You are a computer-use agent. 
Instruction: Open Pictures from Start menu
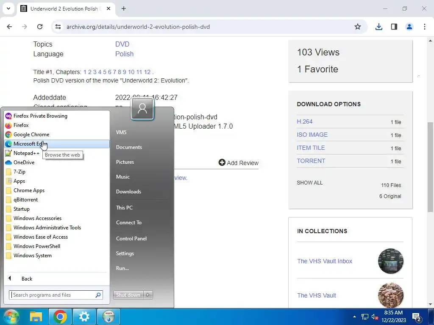click(x=125, y=162)
